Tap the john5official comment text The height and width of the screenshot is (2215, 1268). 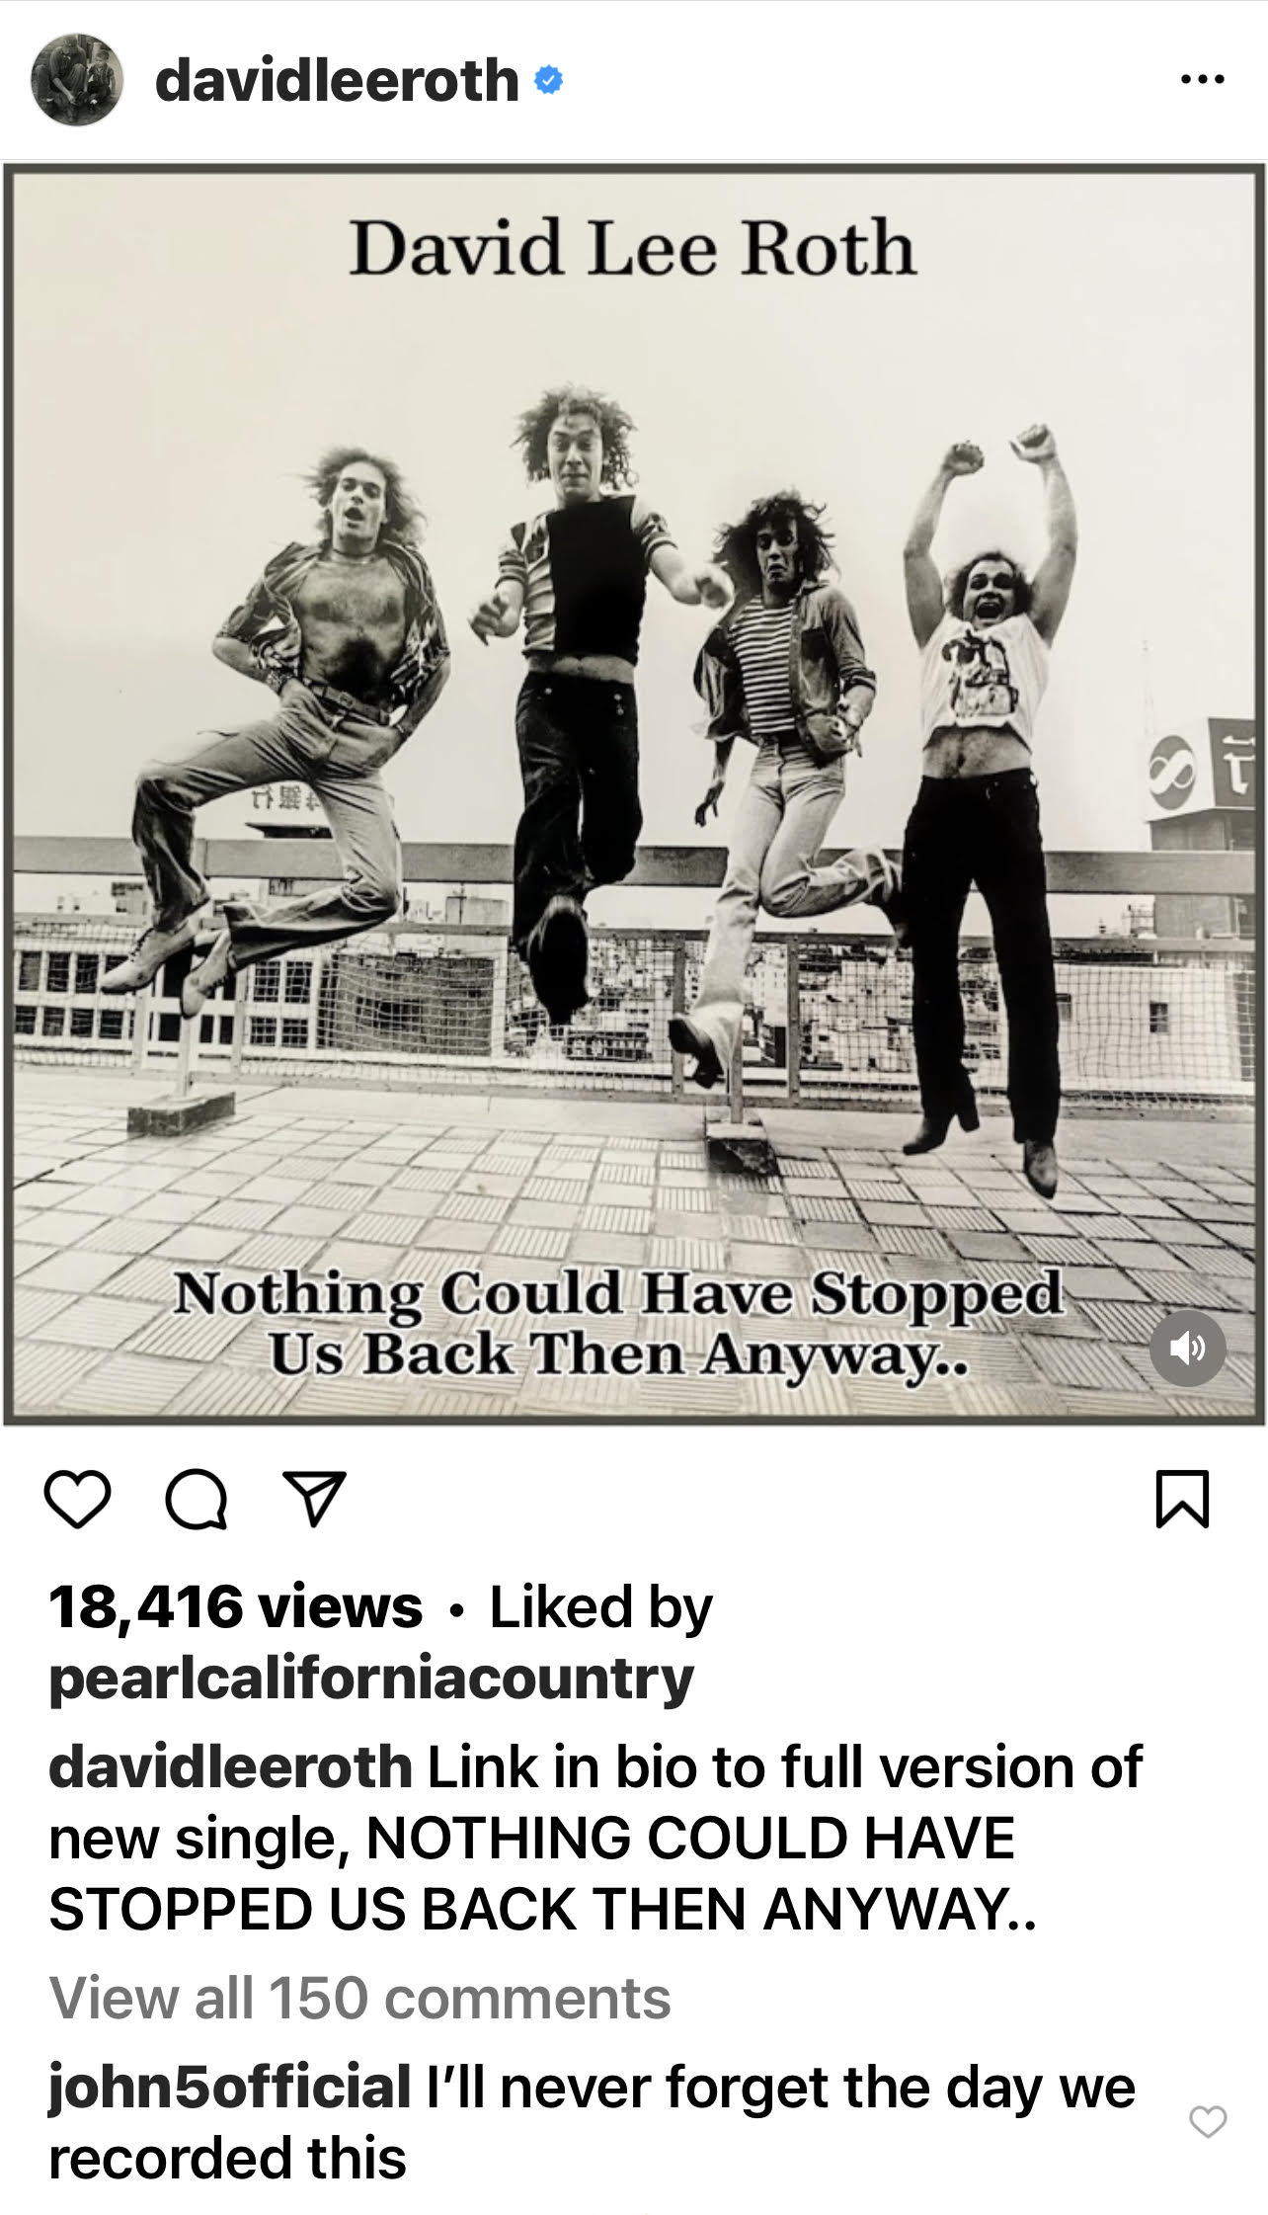pyautogui.click(x=593, y=2122)
